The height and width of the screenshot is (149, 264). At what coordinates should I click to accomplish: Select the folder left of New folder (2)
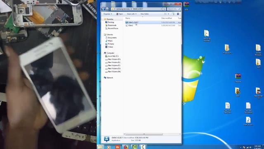(238, 92)
